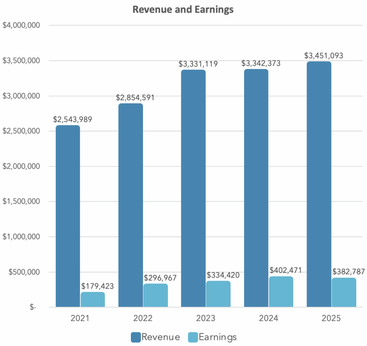Image resolution: width=367 pixels, height=346 pixels.
Task: Click the $4,000,000 y-axis label
Action: pos(21,25)
